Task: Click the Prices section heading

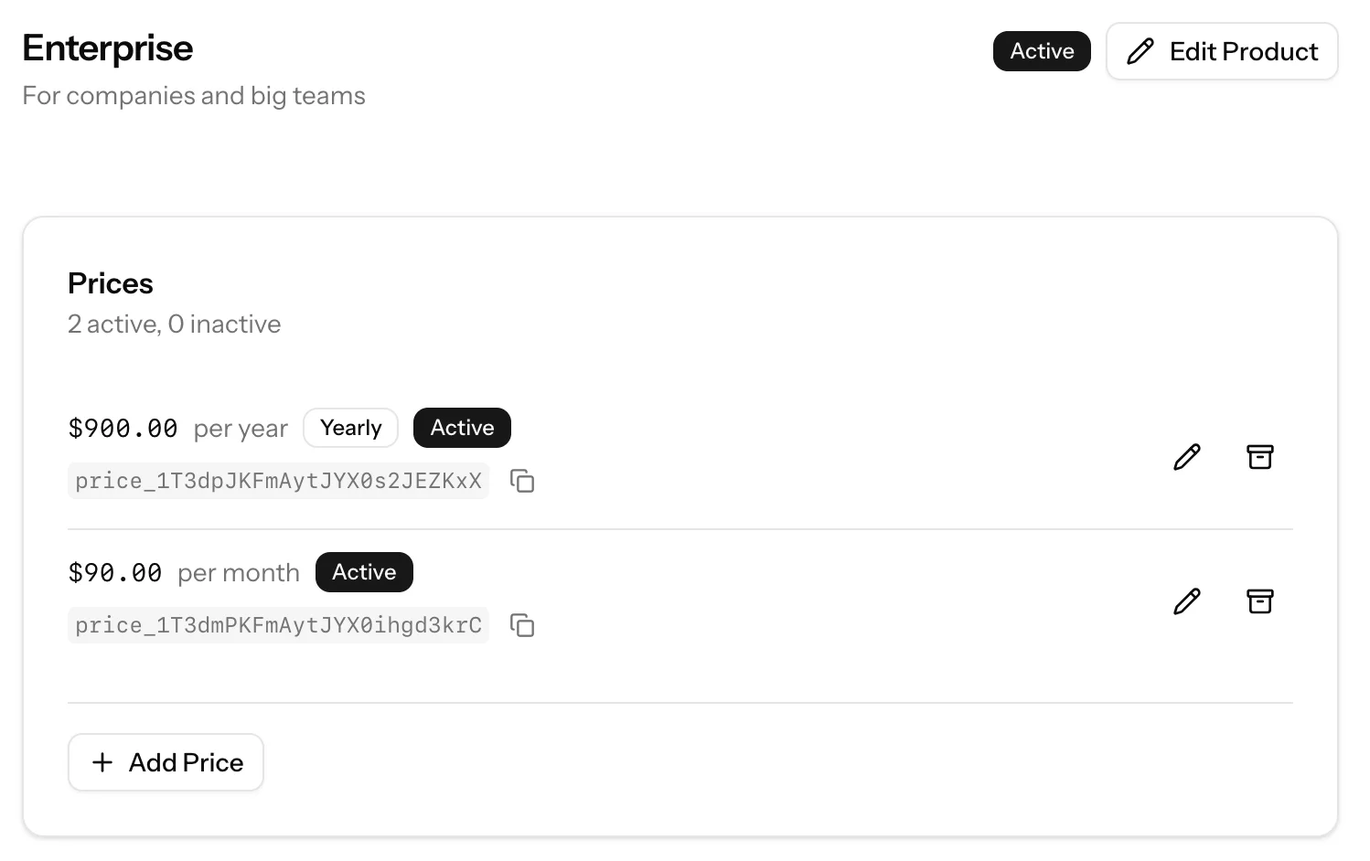Action: pos(110,283)
